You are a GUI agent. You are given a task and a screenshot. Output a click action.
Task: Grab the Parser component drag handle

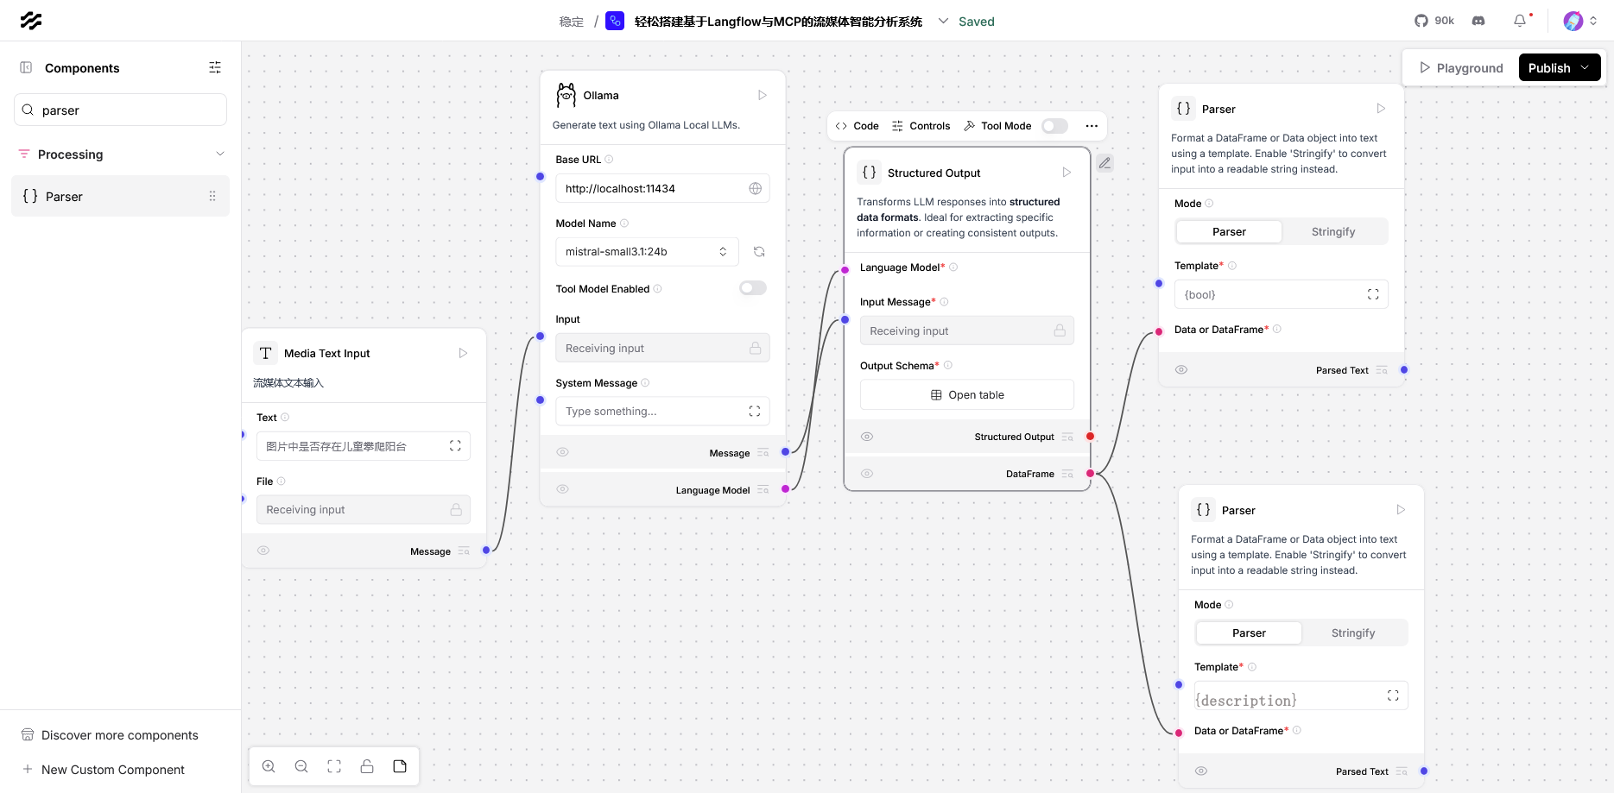pyautogui.click(x=212, y=196)
